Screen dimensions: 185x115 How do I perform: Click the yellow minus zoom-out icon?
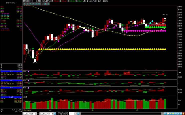(170, 114)
